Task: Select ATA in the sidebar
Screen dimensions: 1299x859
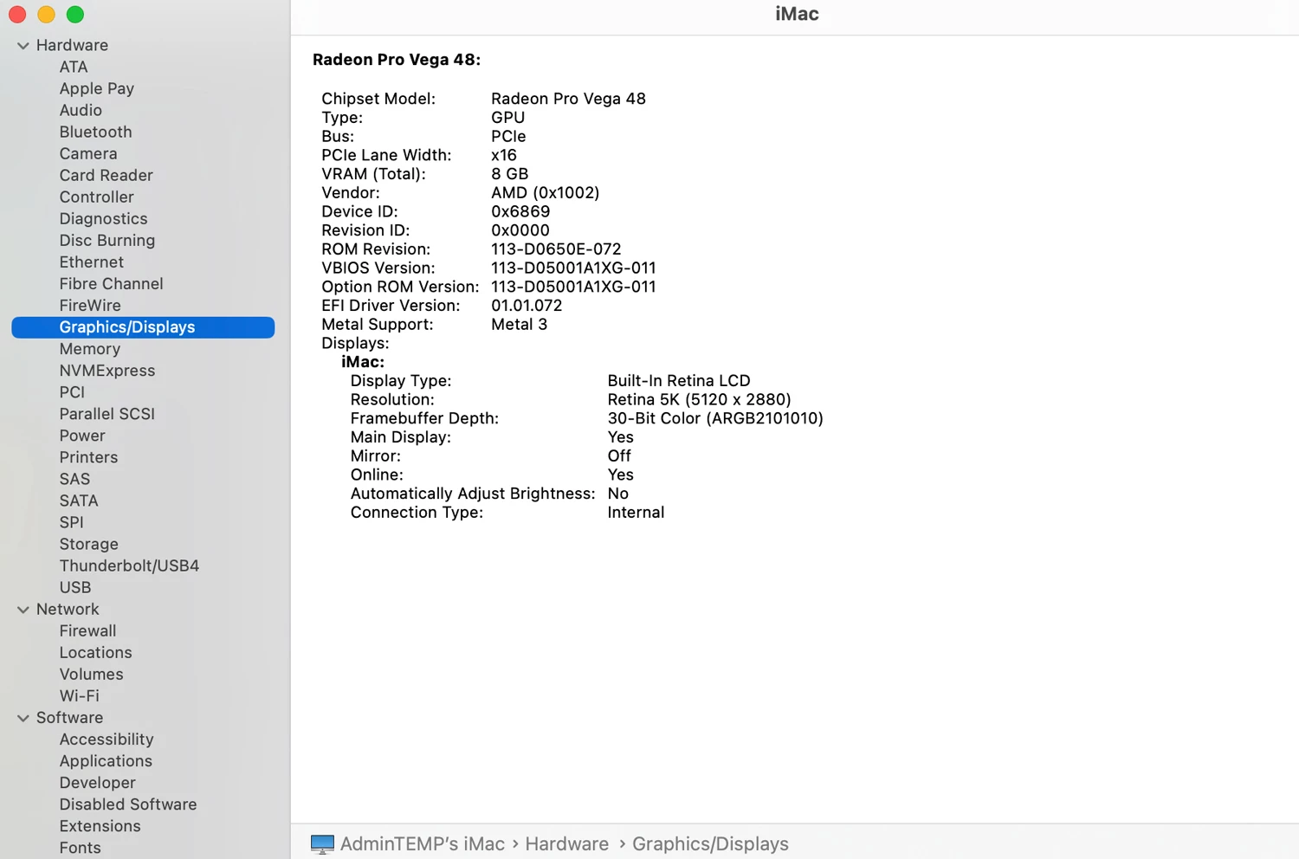Action: coord(74,67)
